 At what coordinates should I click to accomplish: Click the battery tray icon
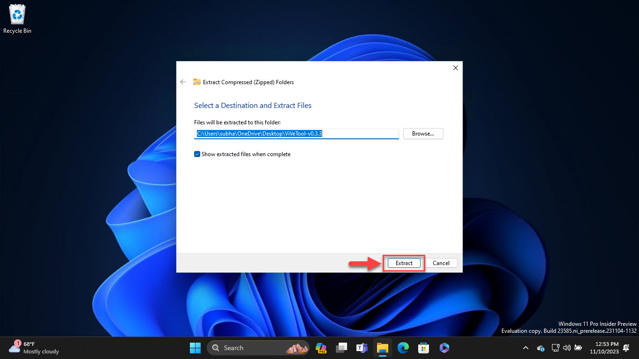pyautogui.click(x=578, y=348)
